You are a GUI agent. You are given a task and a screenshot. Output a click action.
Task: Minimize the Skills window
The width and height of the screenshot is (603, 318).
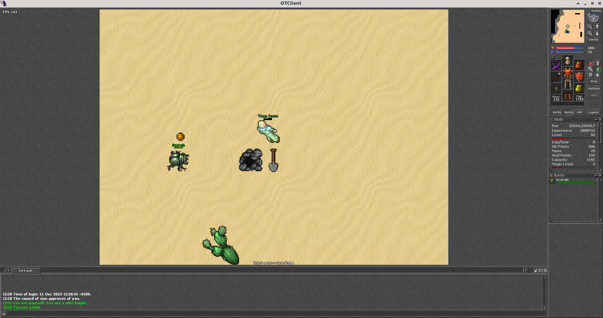[x=596, y=119]
